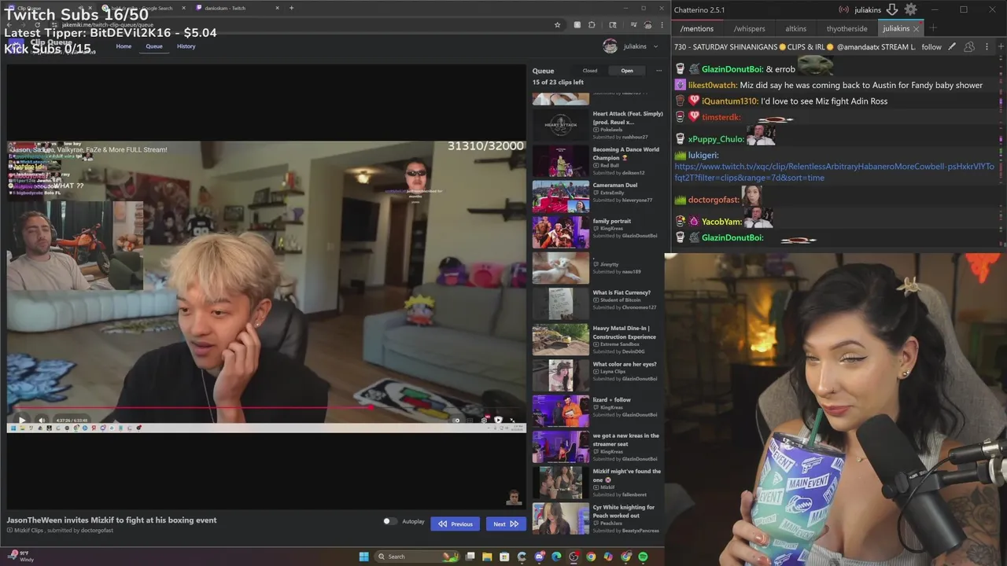Switch to the thyotherside tab
Viewport: 1007px width, 566px height.
click(x=847, y=28)
